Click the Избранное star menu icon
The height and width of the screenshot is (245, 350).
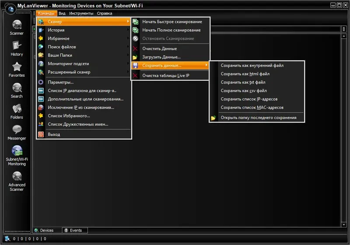click(41, 38)
